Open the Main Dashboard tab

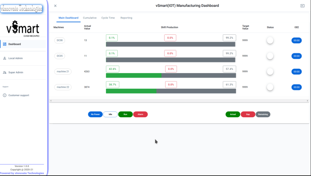pos(68,18)
